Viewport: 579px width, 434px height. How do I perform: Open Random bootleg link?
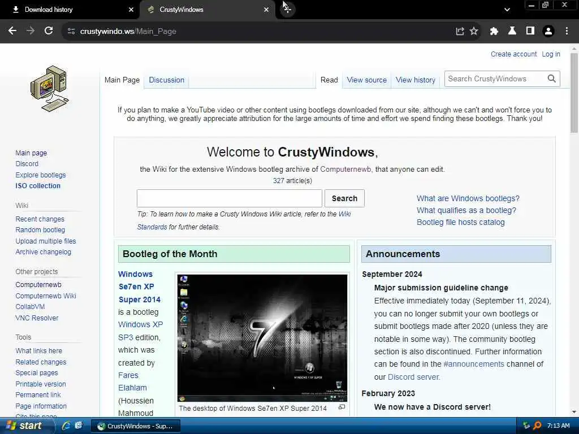[40, 229]
